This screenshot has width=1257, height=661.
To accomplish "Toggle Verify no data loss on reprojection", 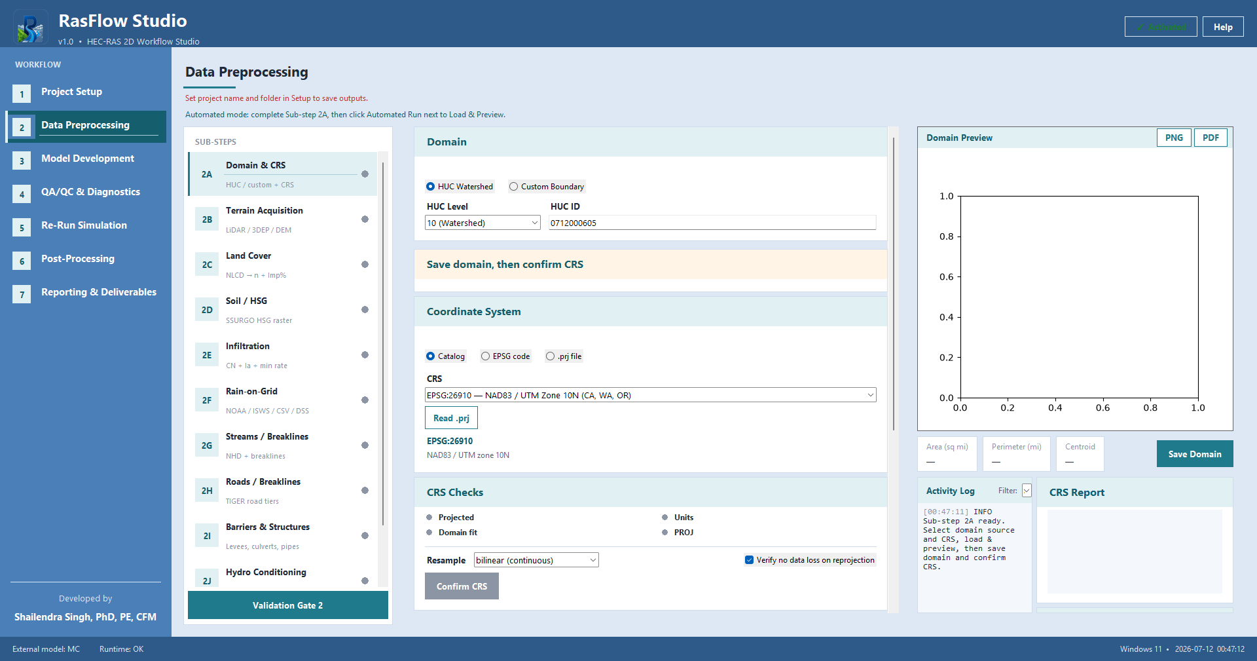I will (810, 560).
